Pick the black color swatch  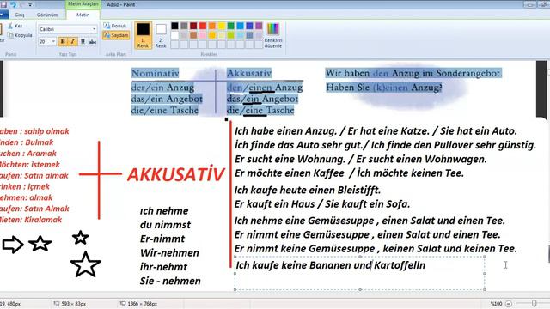point(174,26)
